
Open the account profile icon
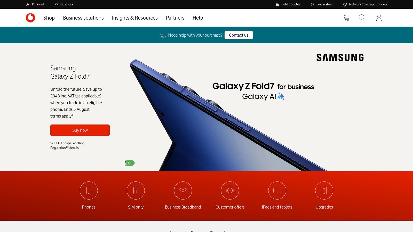tap(379, 18)
